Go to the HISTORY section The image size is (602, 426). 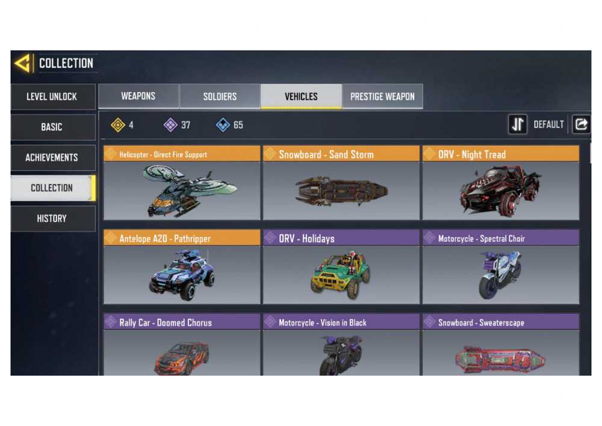point(52,219)
